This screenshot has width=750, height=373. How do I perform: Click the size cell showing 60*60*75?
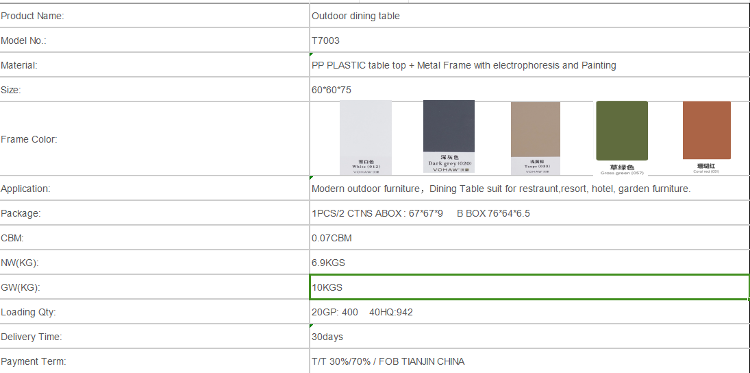pos(529,90)
